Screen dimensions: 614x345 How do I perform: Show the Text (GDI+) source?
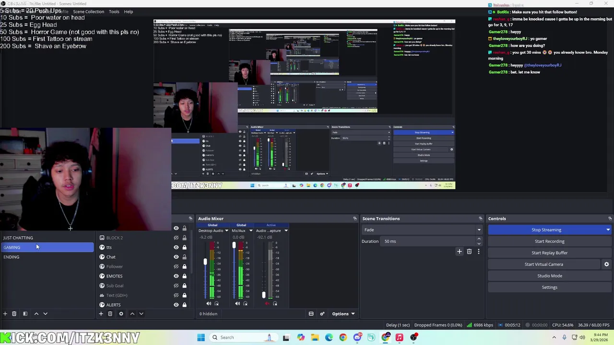[176, 295]
